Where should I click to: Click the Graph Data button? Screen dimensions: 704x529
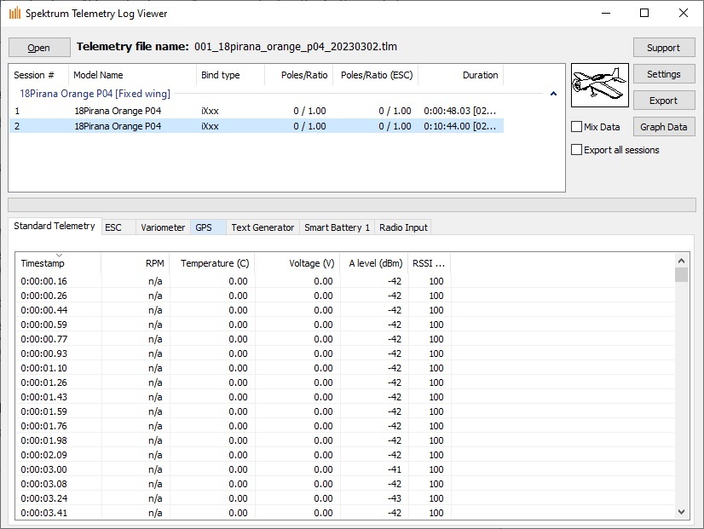tap(664, 126)
